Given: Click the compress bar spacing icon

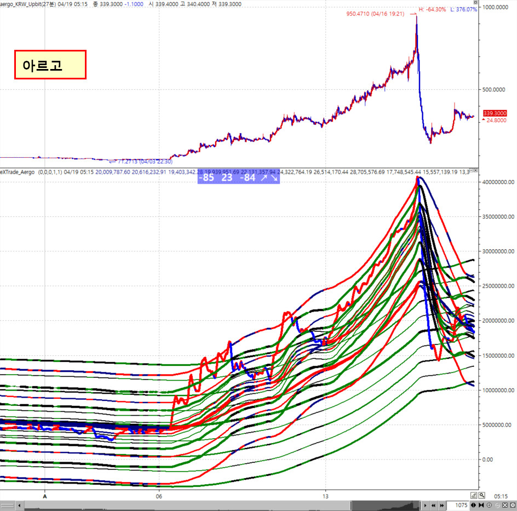Looking at the screenshot, I should tap(481, 505).
